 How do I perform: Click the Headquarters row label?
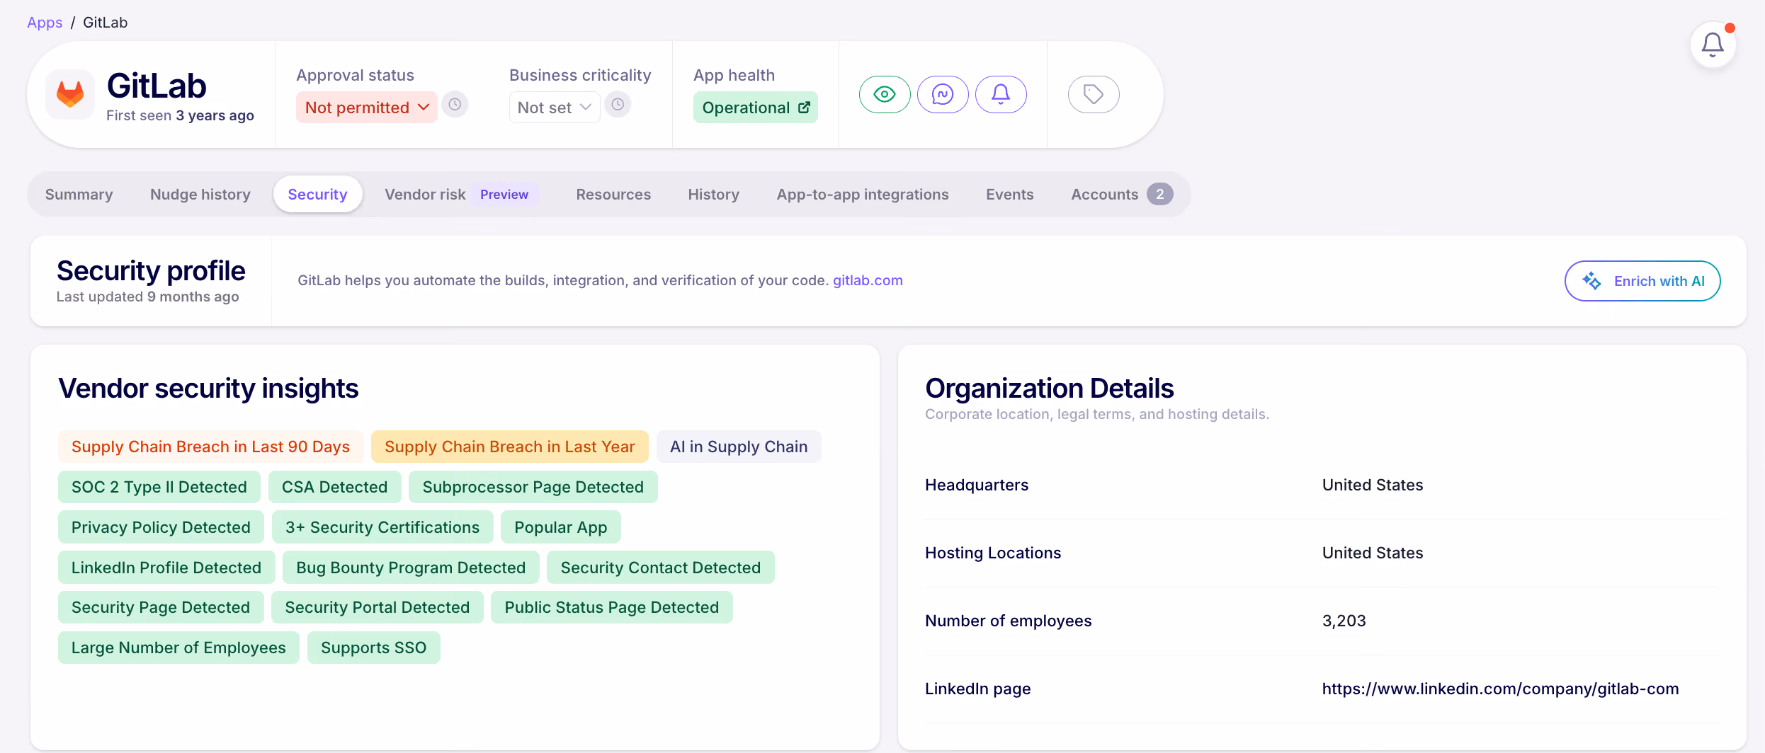click(977, 485)
